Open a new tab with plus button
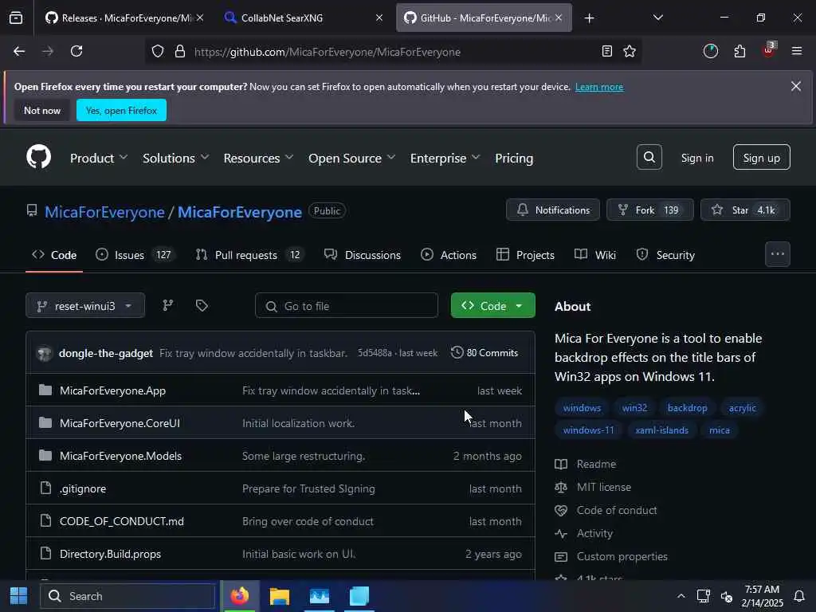Image resolution: width=816 pixels, height=612 pixels. [589, 18]
